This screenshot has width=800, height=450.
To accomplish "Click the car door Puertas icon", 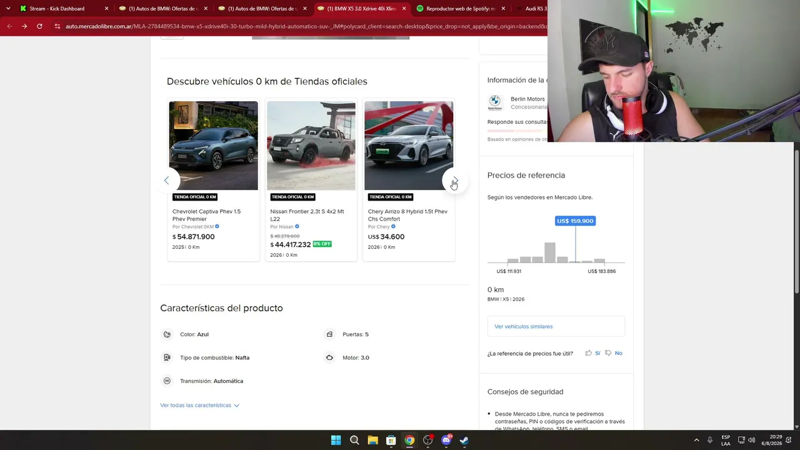I will coord(329,334).
